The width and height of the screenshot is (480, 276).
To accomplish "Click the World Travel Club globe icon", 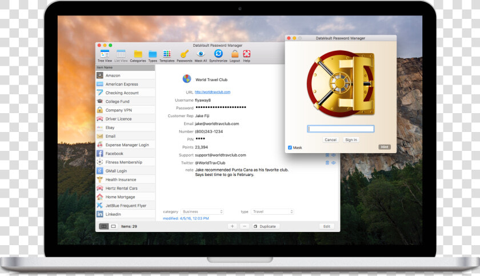I will click(187, 79).
